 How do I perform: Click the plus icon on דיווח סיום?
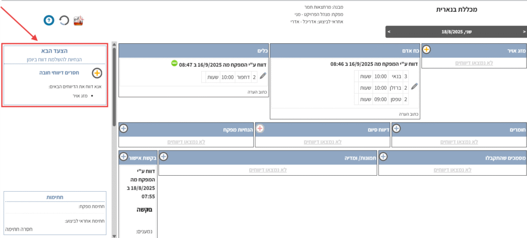(x=260, y=128)
